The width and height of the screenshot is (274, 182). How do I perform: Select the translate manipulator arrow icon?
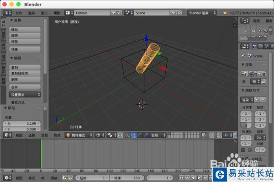click(x=134, y=135)
